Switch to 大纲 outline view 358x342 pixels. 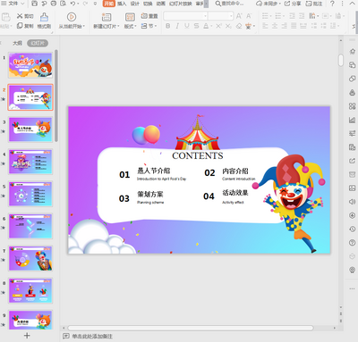[x=17, y=43]
